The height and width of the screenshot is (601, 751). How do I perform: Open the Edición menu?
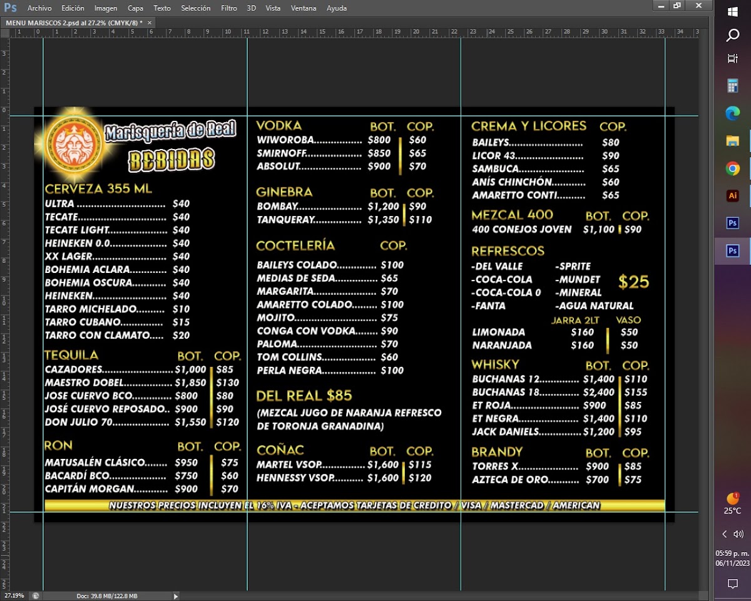click(73, 8)
